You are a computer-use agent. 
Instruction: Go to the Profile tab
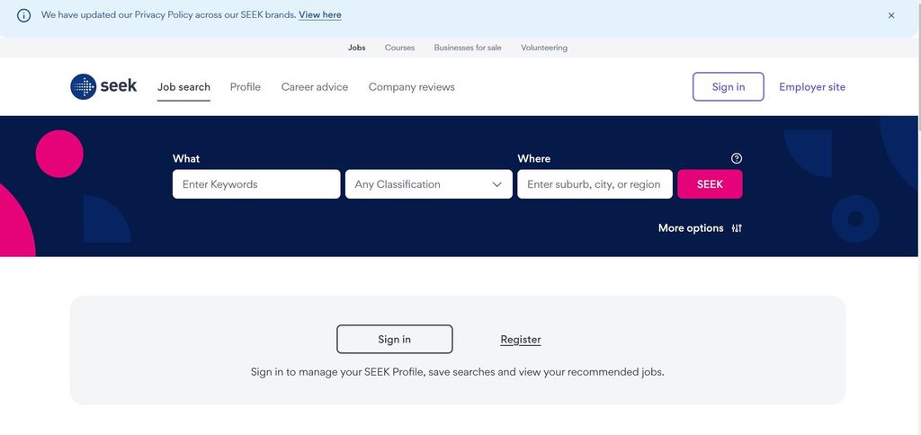pyautogui.click(x=245, y=87)
